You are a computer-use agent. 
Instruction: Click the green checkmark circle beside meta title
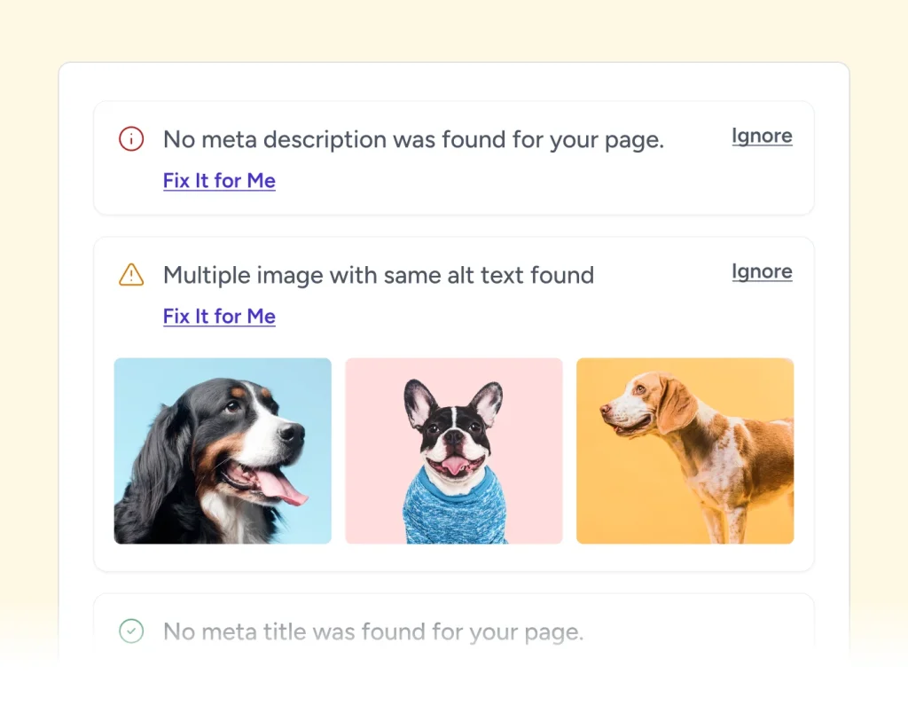pyautogui.click(x=130, y=631)
